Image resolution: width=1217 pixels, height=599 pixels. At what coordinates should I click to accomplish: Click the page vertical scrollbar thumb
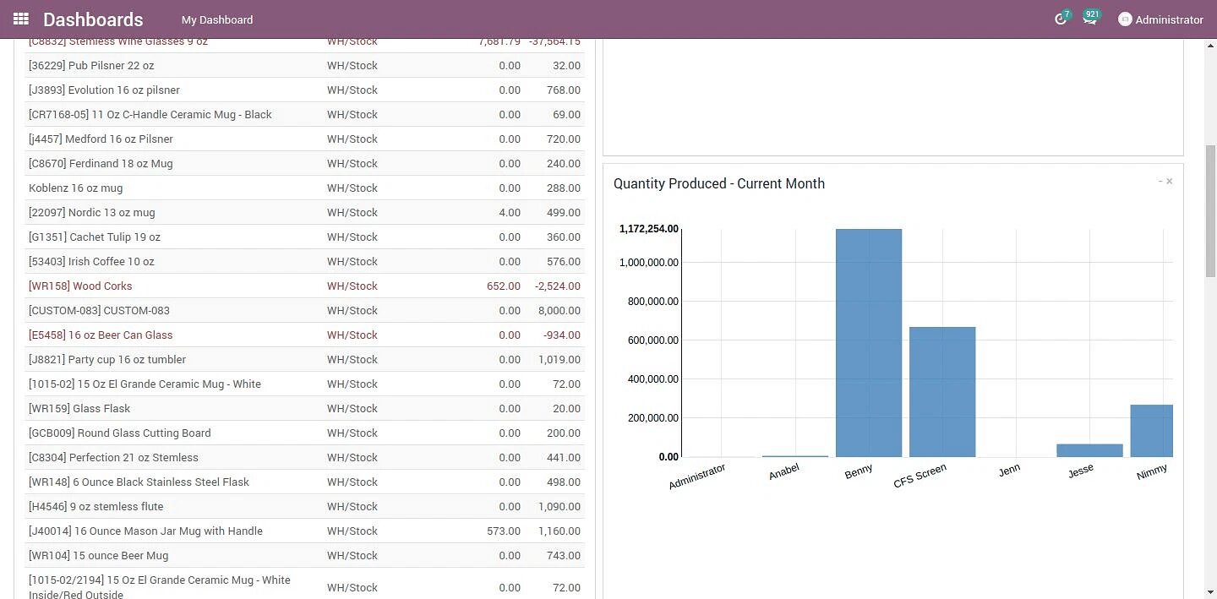1210,211
